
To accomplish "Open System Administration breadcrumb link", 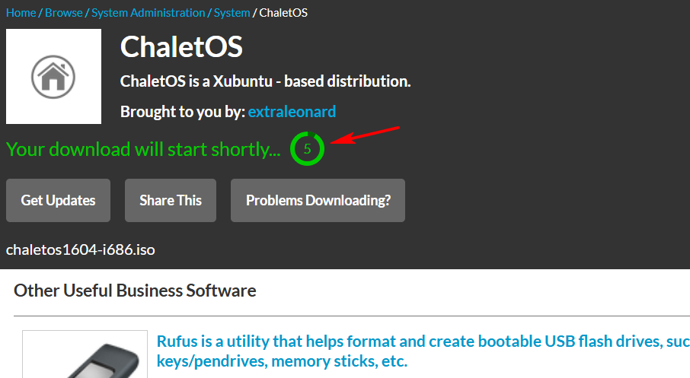I will 149,13.
